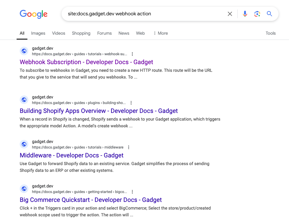Submit search with the magnifying glass icon

[x=269, y=14]
